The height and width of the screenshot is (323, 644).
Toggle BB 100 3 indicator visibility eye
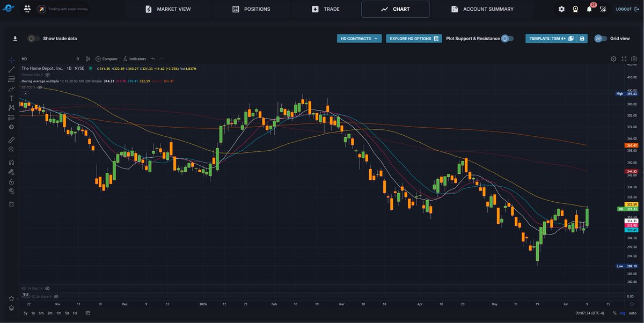pos(39,87)
